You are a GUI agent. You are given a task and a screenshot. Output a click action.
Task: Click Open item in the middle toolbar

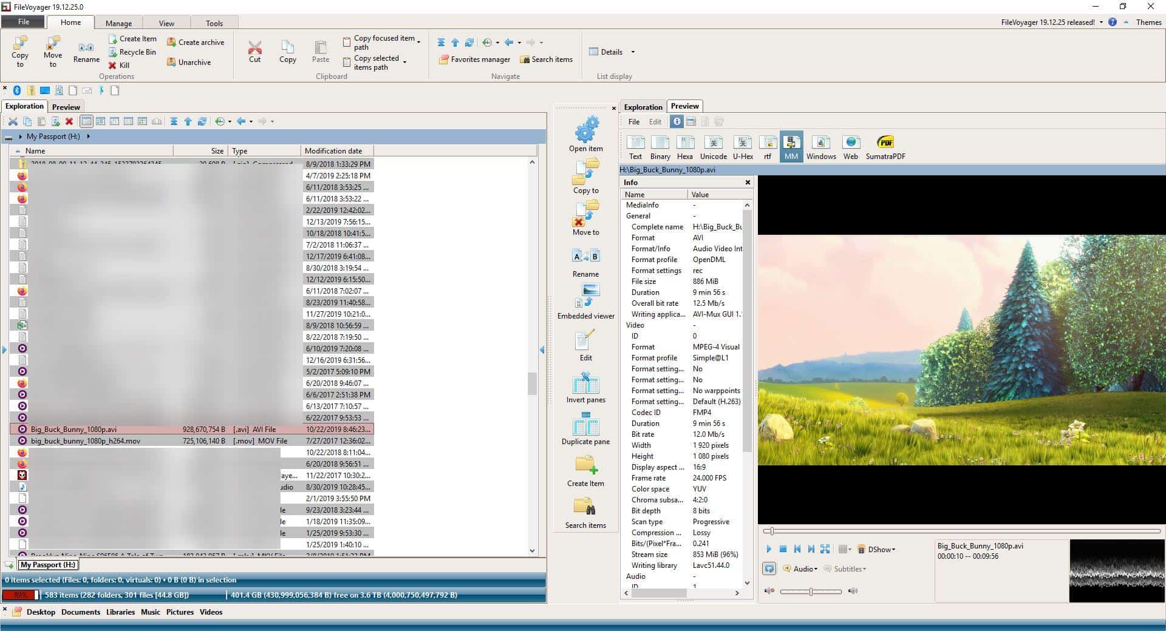pyautogui.click(x=586, y=134)
